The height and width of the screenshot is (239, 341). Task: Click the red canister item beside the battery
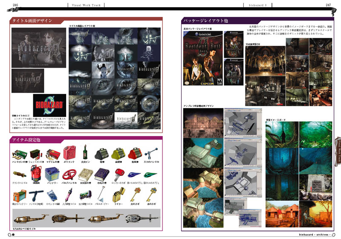click(36, 173)
